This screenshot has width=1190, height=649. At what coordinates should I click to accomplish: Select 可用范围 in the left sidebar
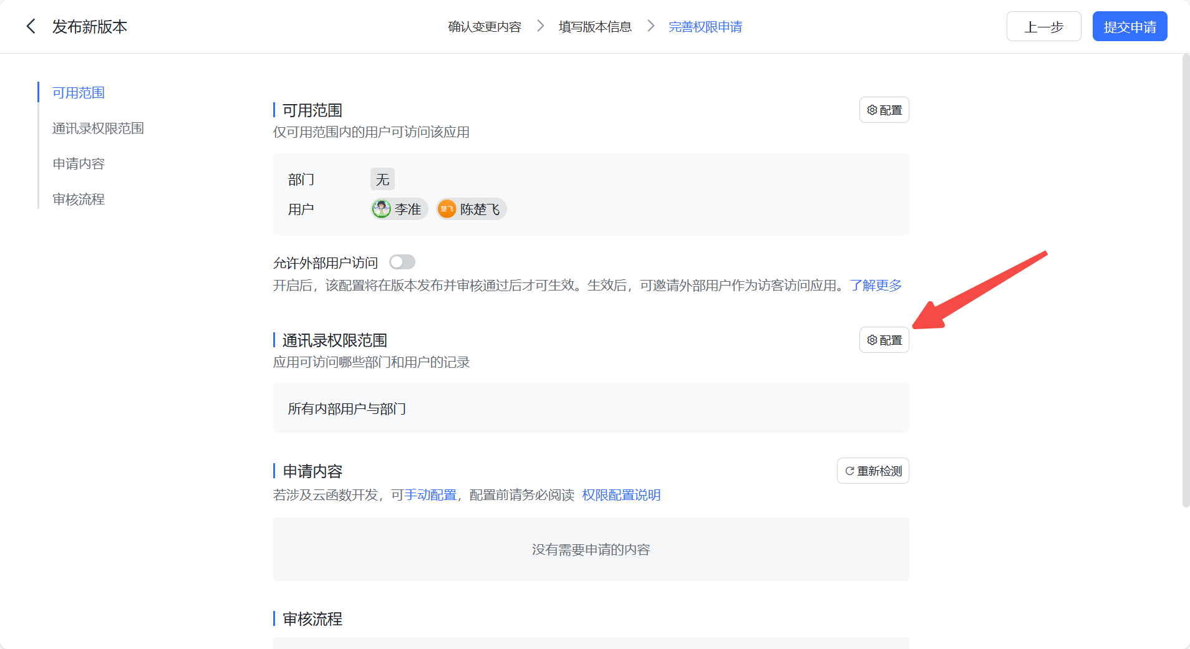pos(79,93)
